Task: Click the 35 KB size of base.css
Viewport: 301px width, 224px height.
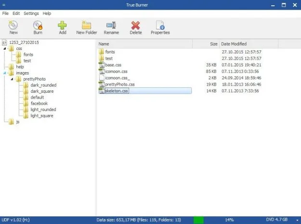Action: [211, 65]
